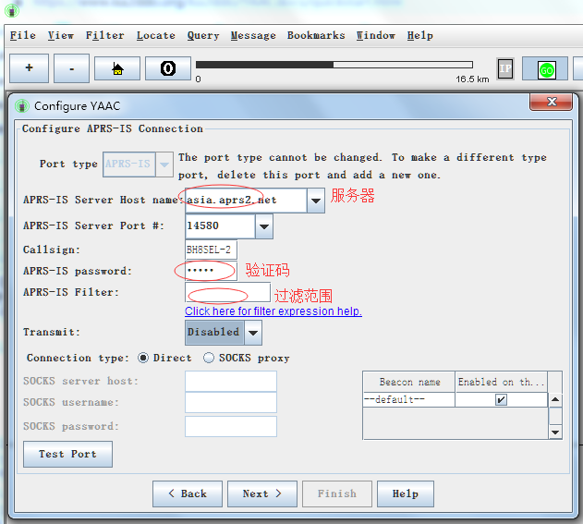Click the map scale bar

334,65
